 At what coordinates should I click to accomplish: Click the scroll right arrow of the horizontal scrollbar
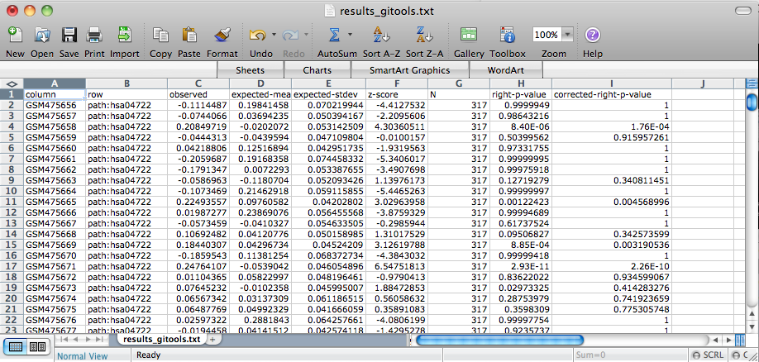coord(728,340)
